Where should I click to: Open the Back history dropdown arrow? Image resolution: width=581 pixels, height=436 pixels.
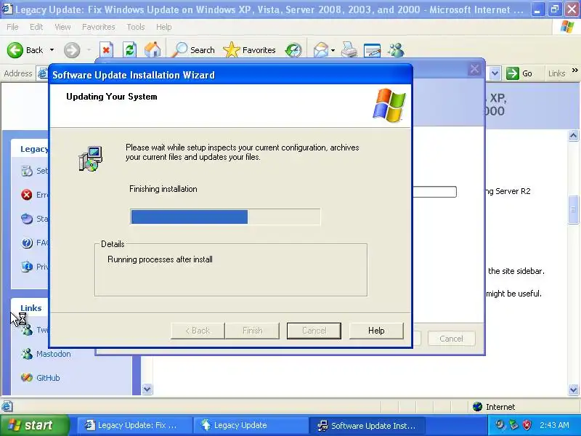[x=52, y=50]
